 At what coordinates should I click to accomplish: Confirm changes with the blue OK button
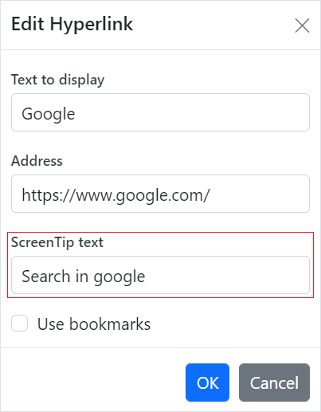coord(207,383)
